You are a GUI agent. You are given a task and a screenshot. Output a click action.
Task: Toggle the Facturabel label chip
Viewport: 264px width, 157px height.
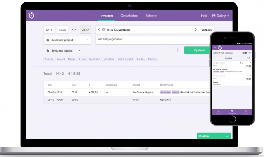[x=94, y=59]
